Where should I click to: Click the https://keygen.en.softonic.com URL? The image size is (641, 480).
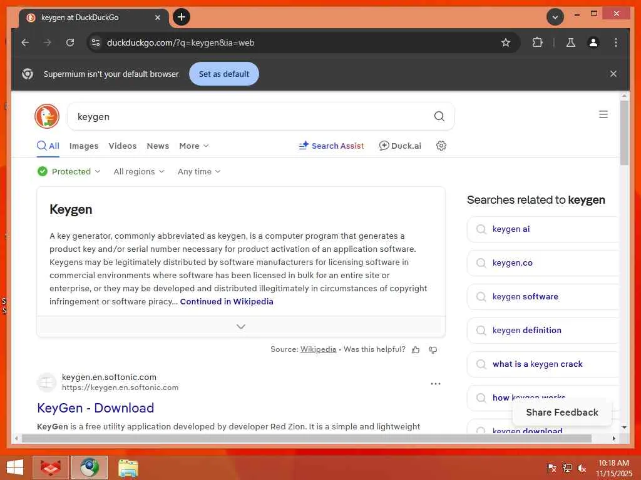click(120, 387)
